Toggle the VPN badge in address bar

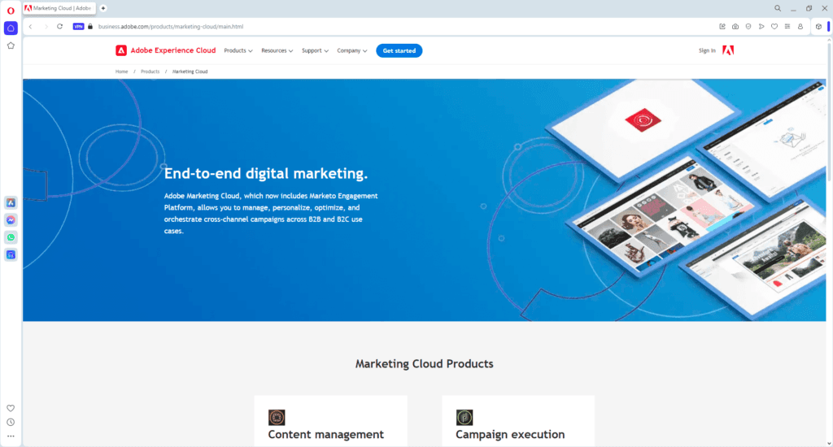point(78,27)
